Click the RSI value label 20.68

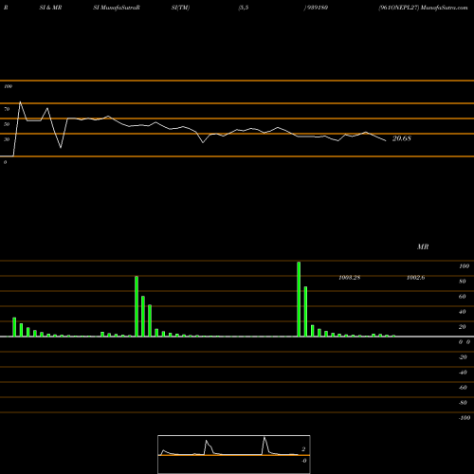[x=401, y=138]
